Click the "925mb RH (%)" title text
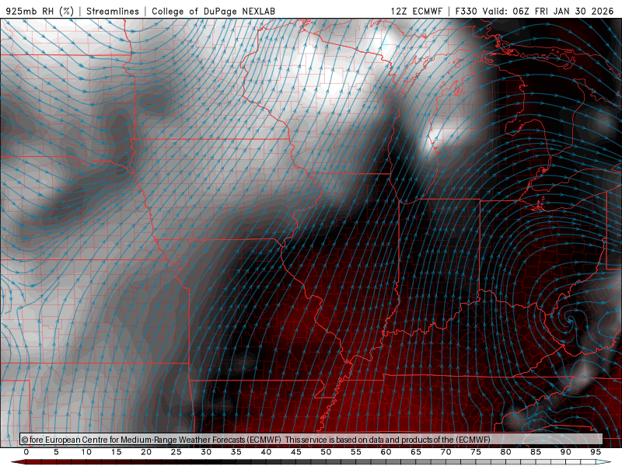The width and height of the screenshot is (622, 466). [x=40, y=11]
